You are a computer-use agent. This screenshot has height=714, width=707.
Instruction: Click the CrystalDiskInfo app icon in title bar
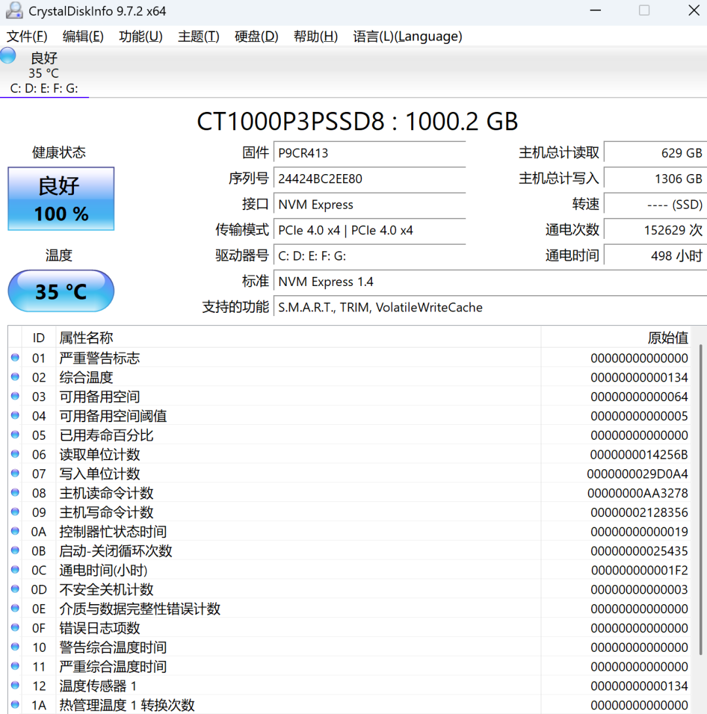pyautogui.click(x=14, y=10)
